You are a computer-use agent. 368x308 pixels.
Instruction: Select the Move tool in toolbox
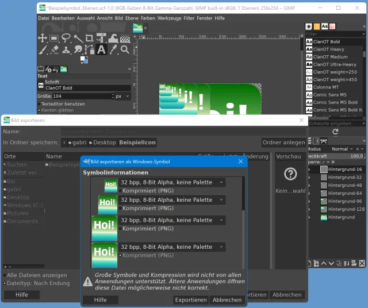coord(43,38)
